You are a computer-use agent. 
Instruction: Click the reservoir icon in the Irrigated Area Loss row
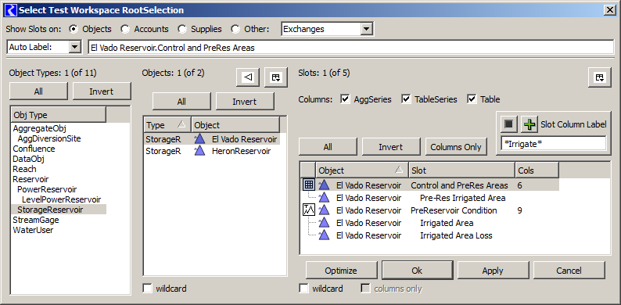pyautogui.click(x=324, y=235)
